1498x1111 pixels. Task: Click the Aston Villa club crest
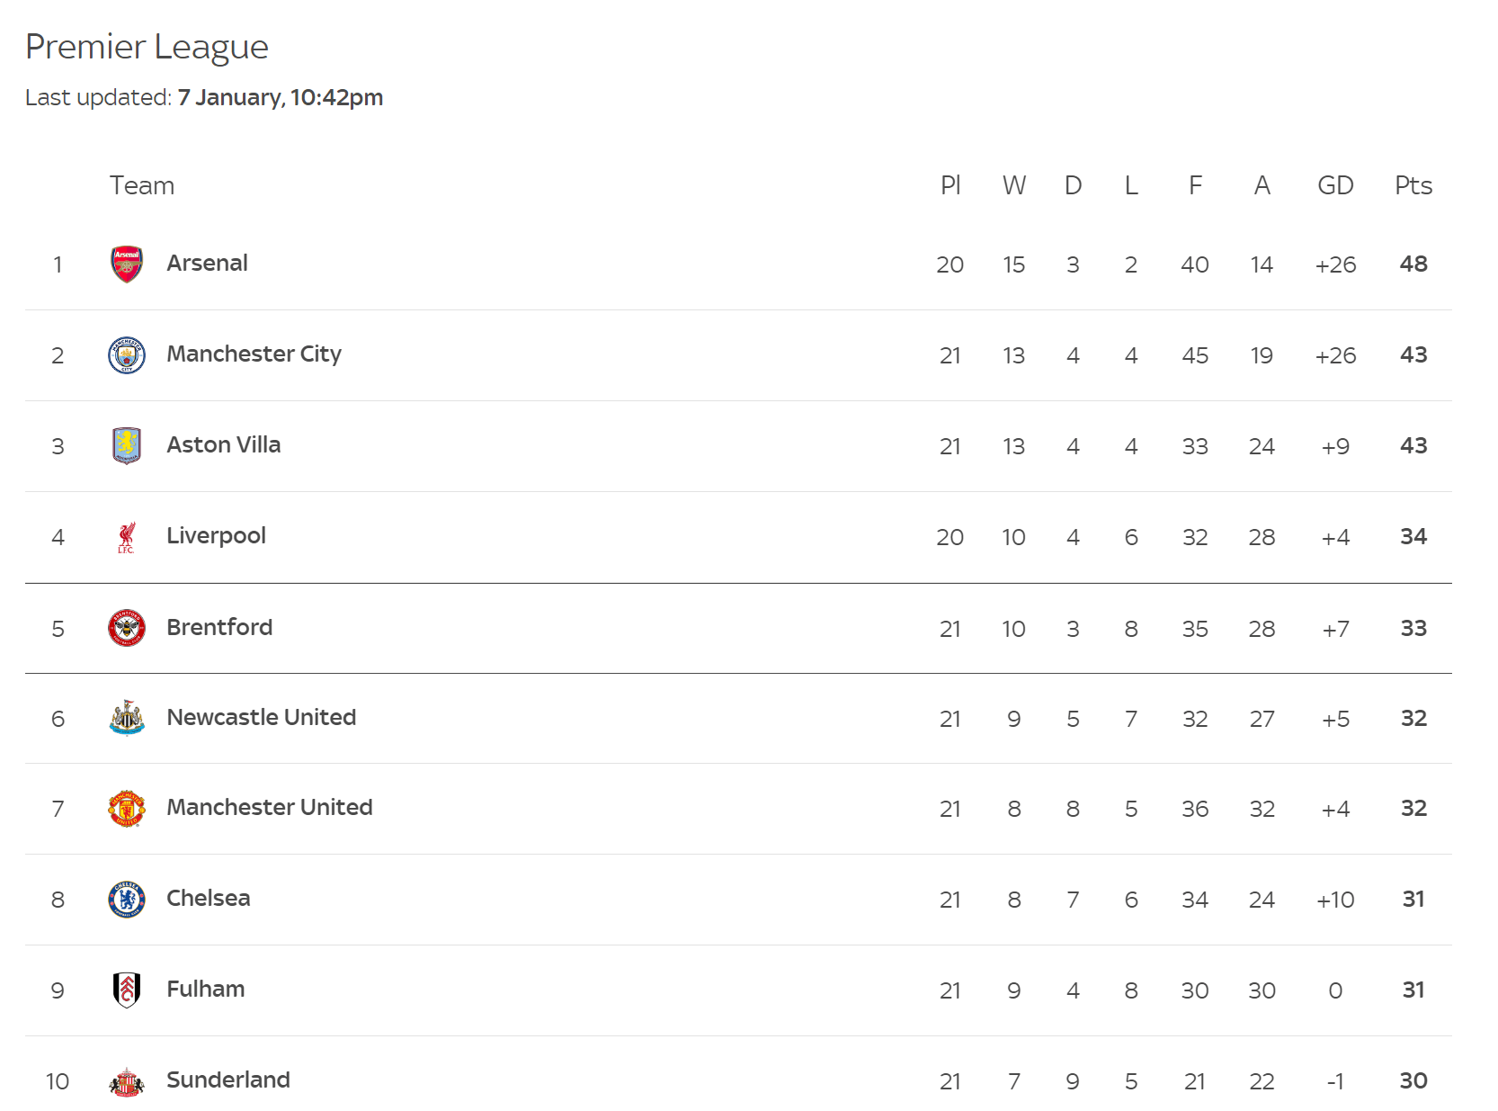tap(127, 445)
